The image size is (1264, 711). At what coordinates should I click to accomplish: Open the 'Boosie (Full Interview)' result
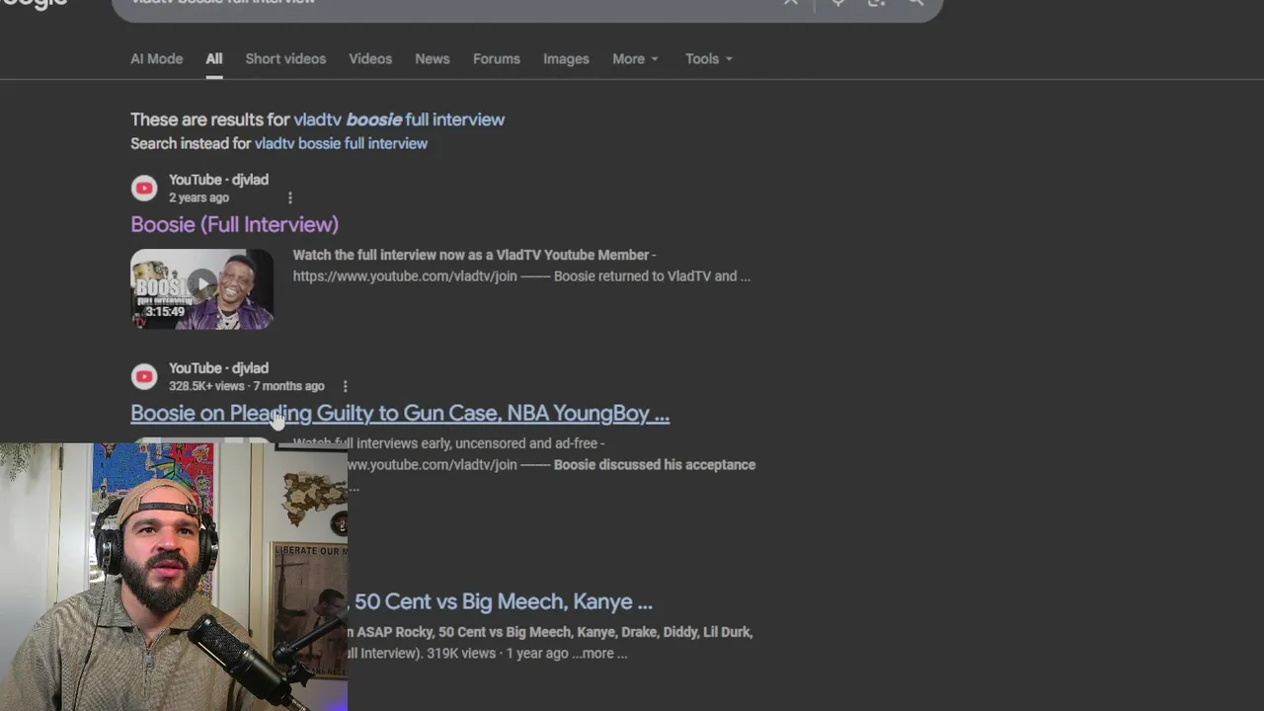click(x=234, y=224)
